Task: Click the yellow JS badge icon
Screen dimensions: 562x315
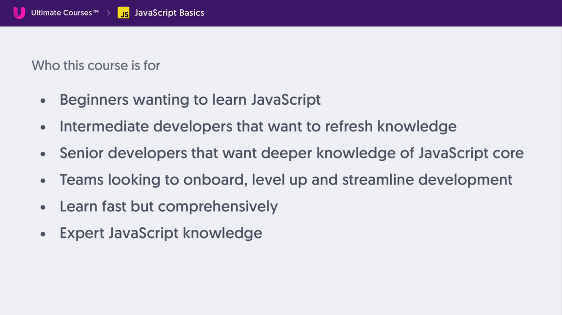Action: point(123,13)
